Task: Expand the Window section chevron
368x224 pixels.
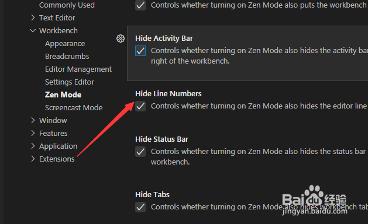Action: point(33,120)
